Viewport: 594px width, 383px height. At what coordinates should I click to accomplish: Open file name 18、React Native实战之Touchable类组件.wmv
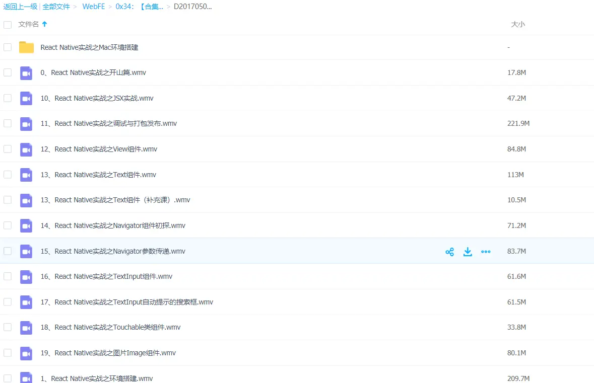111,327
